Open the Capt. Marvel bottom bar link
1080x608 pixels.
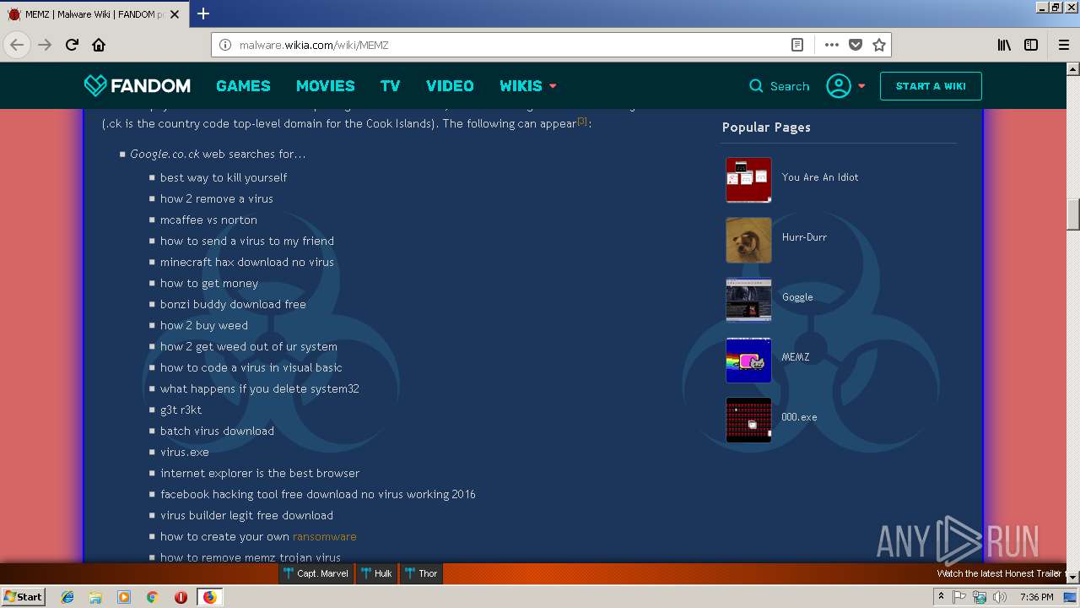tap(316, 573)
